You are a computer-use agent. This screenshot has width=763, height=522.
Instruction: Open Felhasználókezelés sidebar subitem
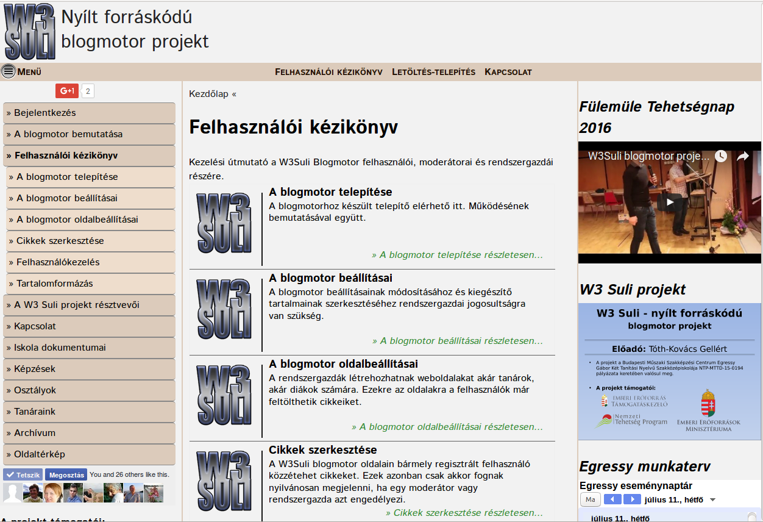(91, 262)
